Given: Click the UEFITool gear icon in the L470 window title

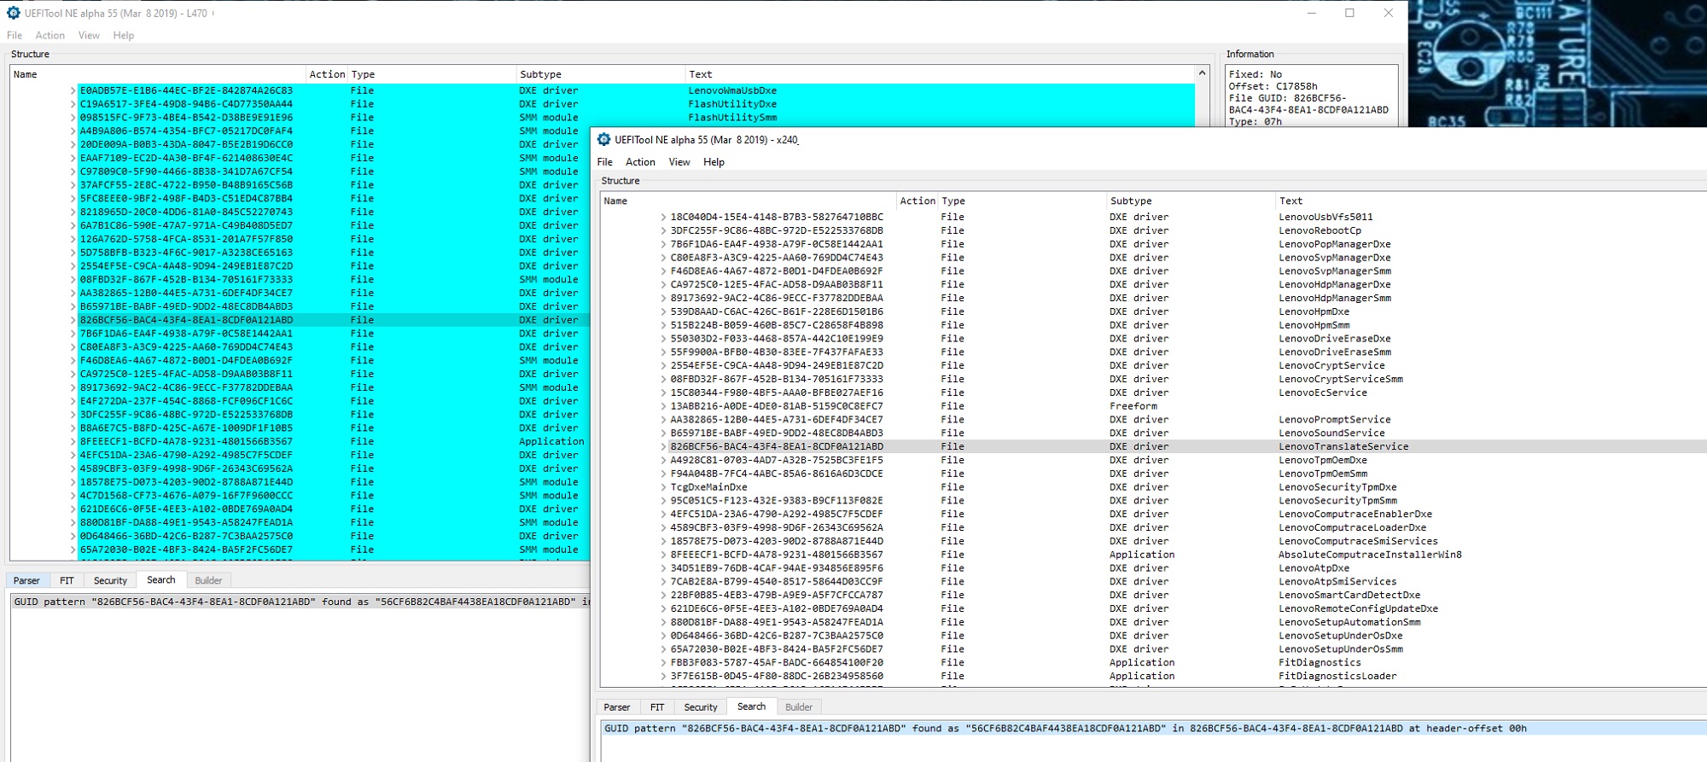Looking at the screenshot, I should coord(13,13).
